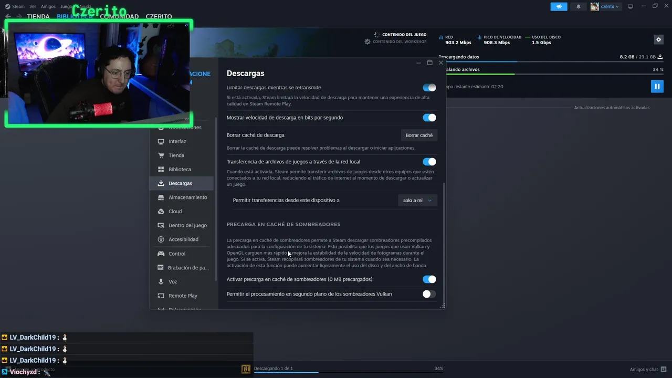Screen dimensions: 672x378
Task: Click the Almacenamiento drive icon
Action: pyautogui.click(x=161, y=197)
